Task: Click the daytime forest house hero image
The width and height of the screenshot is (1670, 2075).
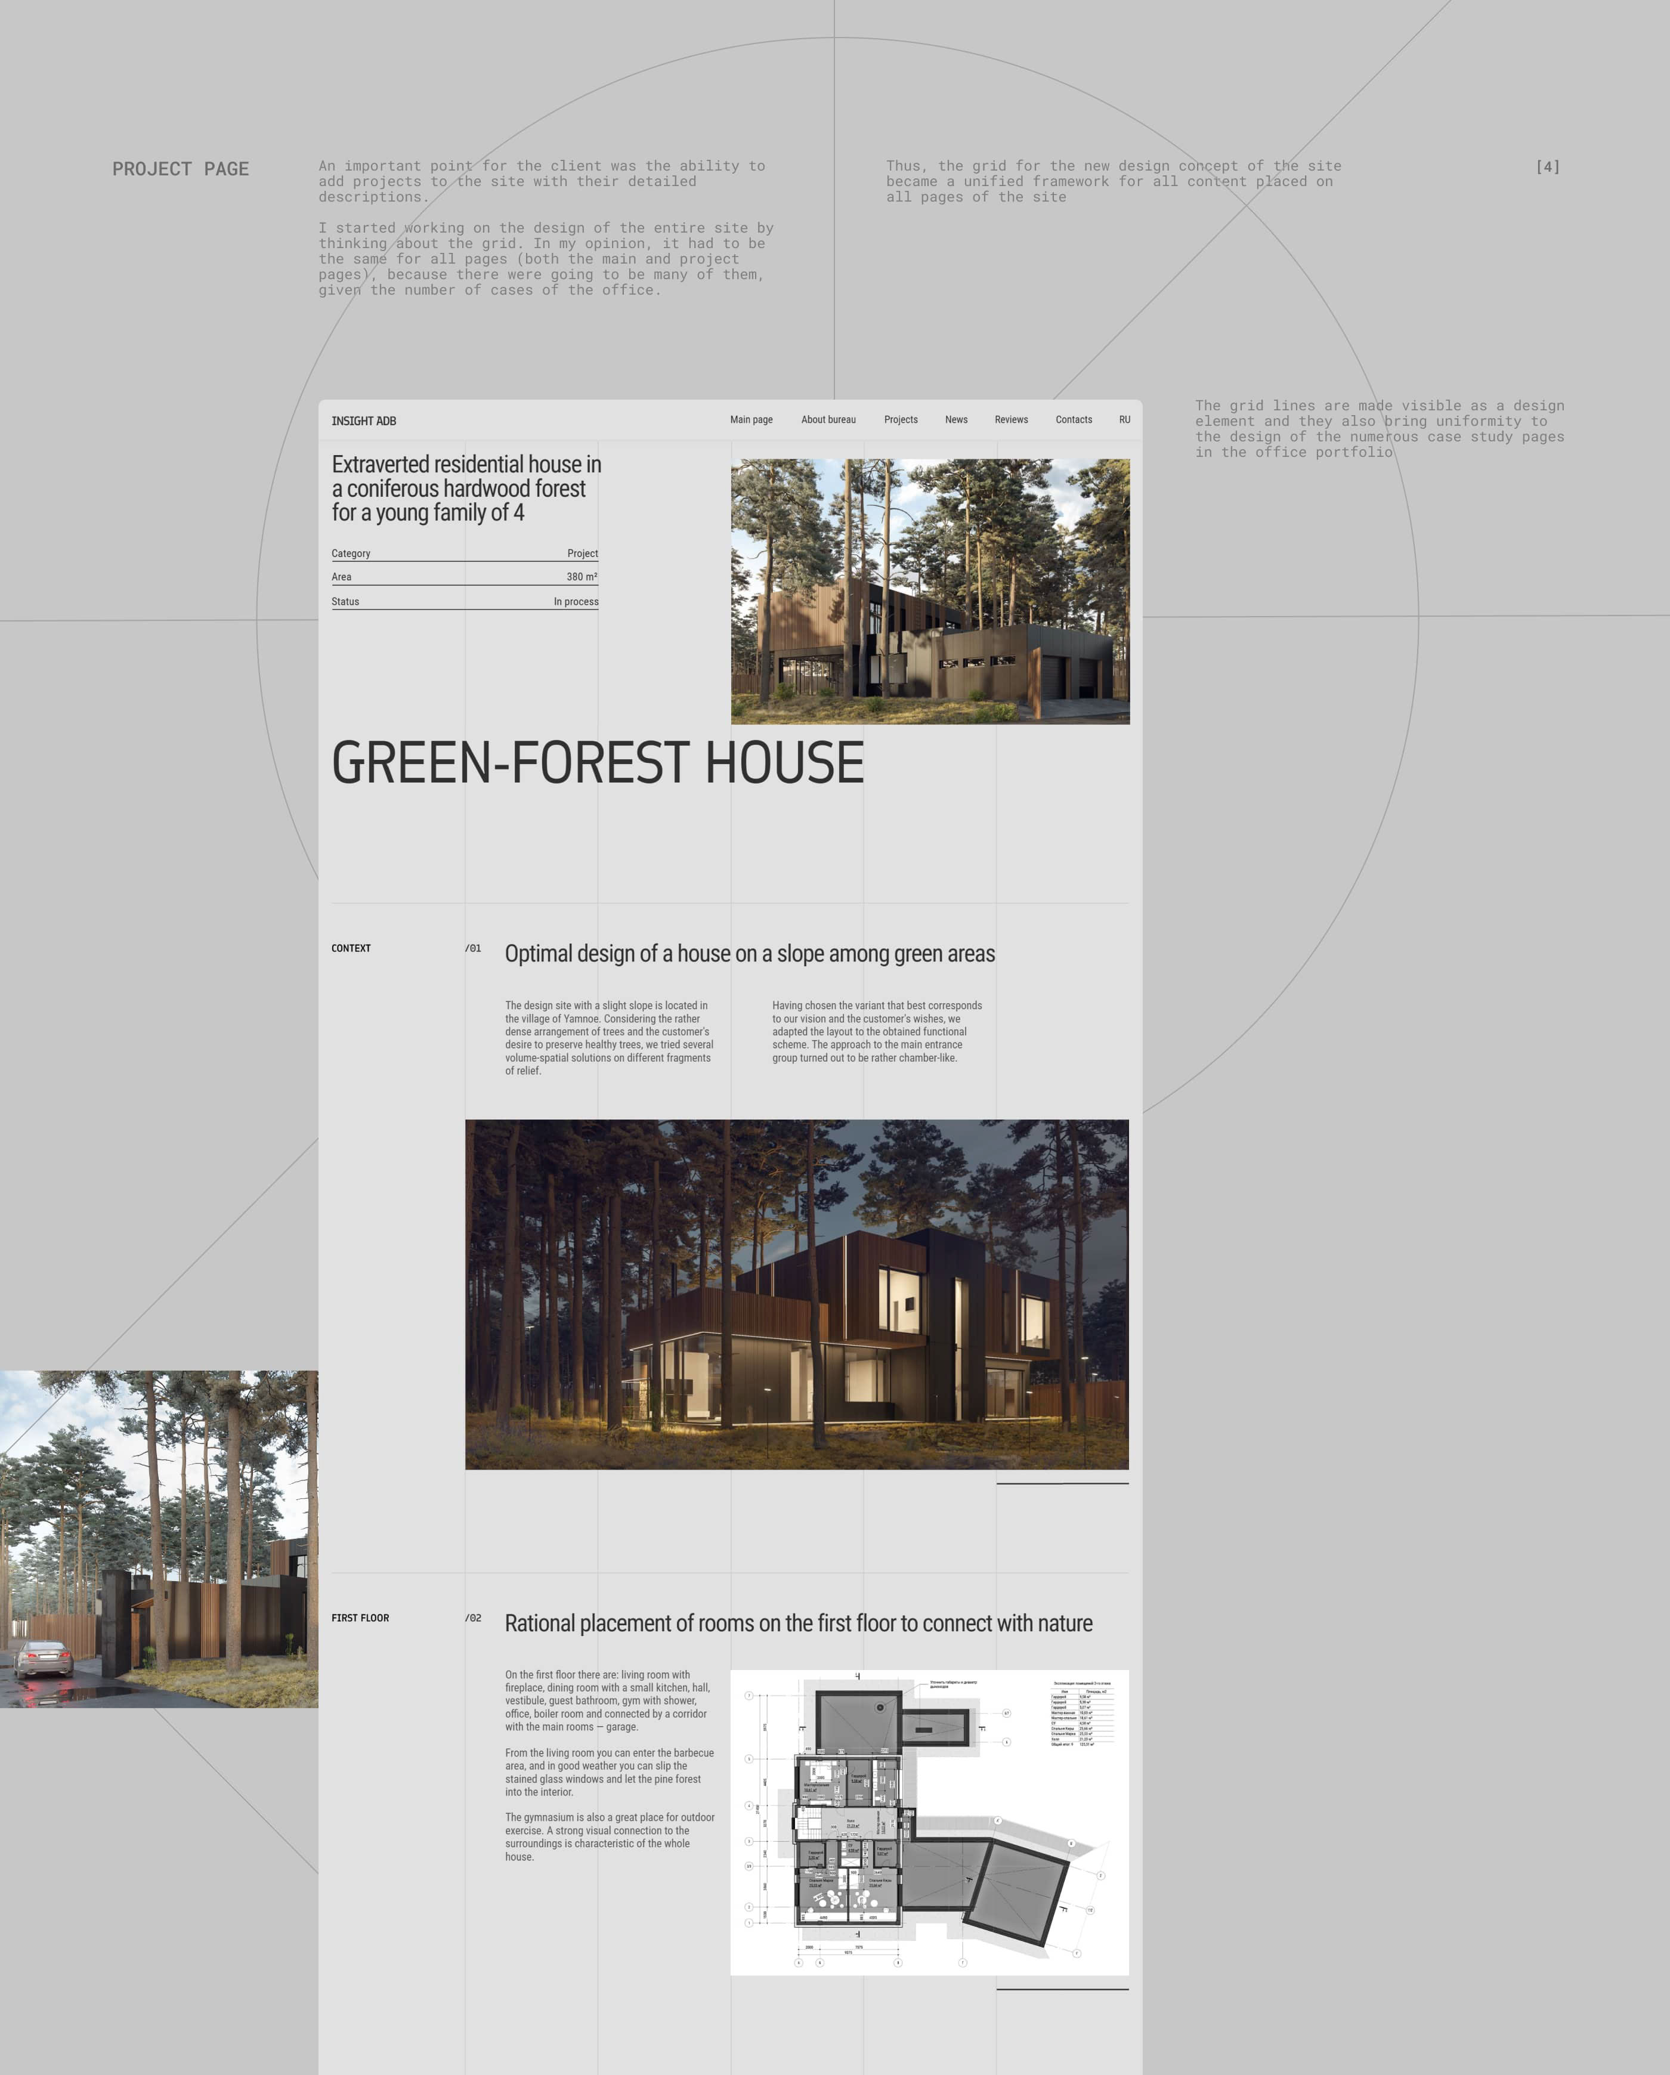Action: (x=930, y=591)
